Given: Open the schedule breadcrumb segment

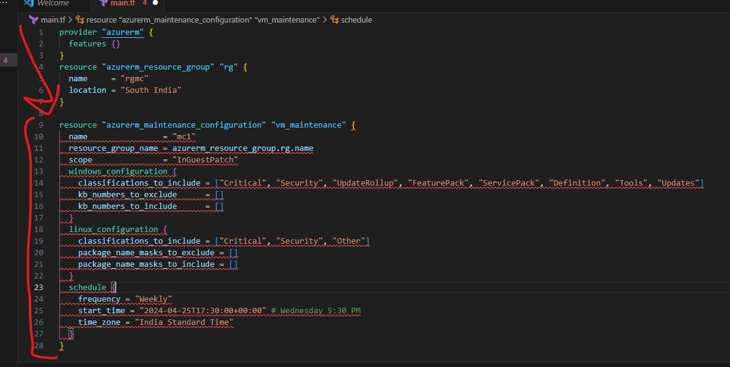Looking at the screenshot, I should 356,20.
